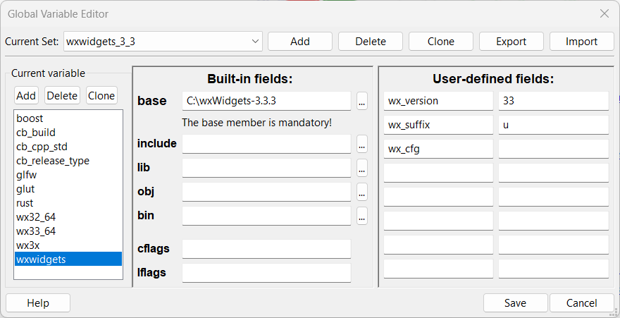Select cb_build variable
The height and width of the screenshot is (318, 620).
(68, 133)
